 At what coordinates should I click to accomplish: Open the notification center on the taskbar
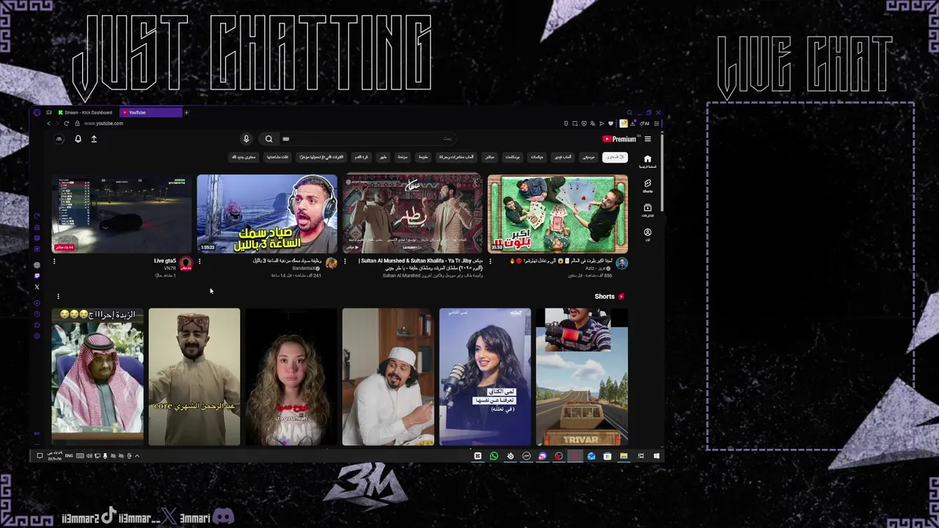(x=40, y=456)
